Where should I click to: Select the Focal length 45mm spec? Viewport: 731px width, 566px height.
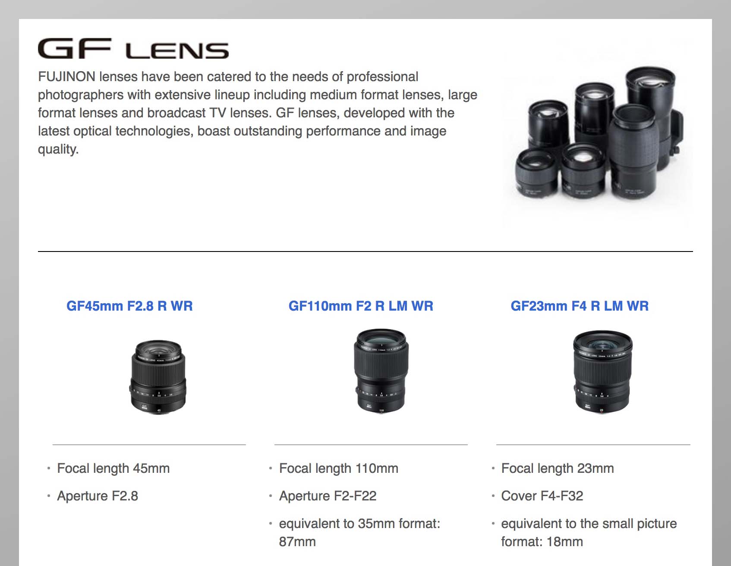click(113, 468)
